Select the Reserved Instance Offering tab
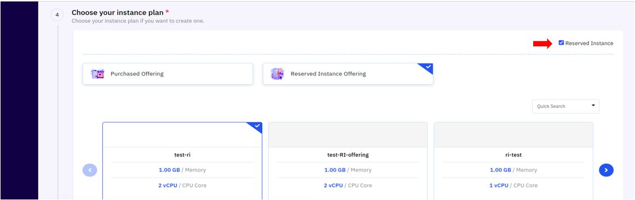635x200 pixels. [x=348, y=74]
